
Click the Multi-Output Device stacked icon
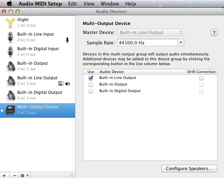click(x=10, y=110)
